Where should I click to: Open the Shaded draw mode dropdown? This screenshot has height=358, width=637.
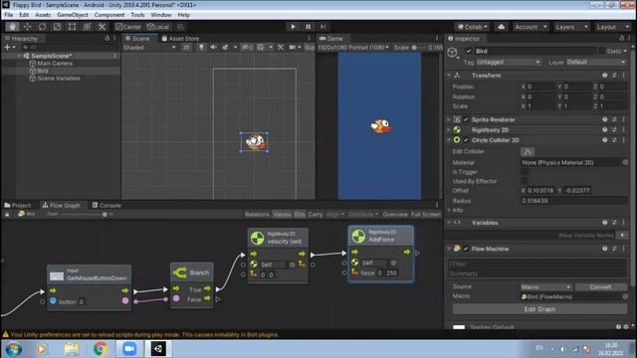pyautogui.click(x=149, y=48)
